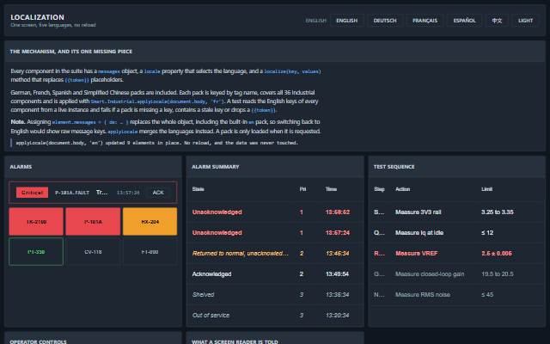Switch language to English
550x344 pixels.
(x=346, y=21)
